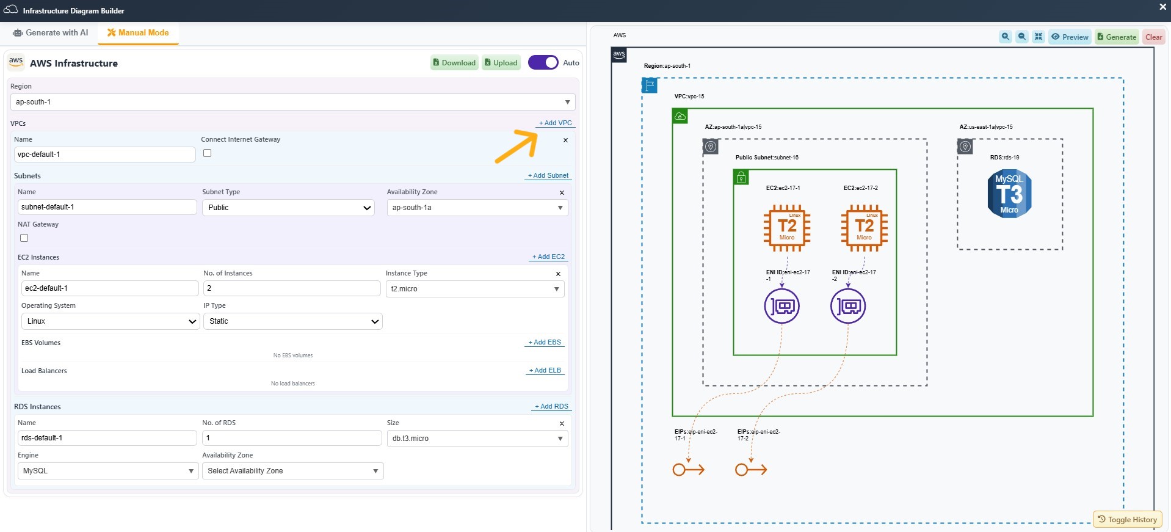The width and height of the screenshot is (1171, 532).
Task: Click the Preview button
Action: tap(1070, 37)
